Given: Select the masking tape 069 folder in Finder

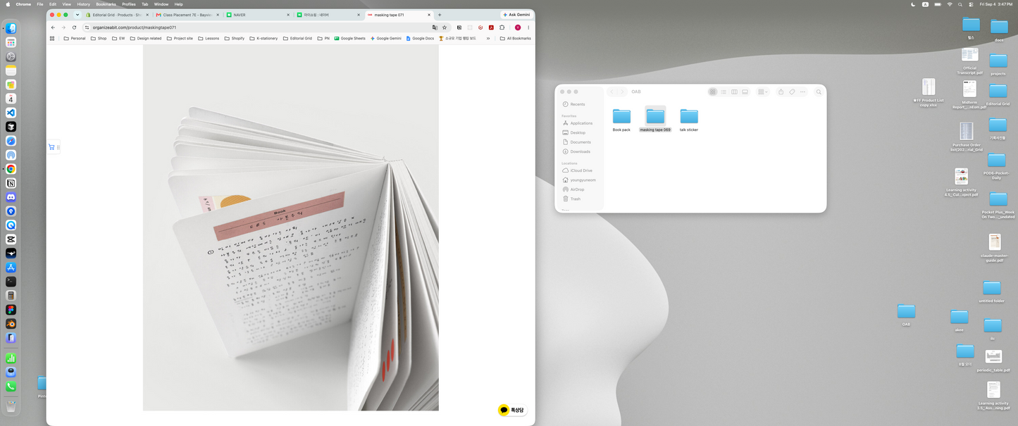Looking at the screenshot, I should (655, 119).
